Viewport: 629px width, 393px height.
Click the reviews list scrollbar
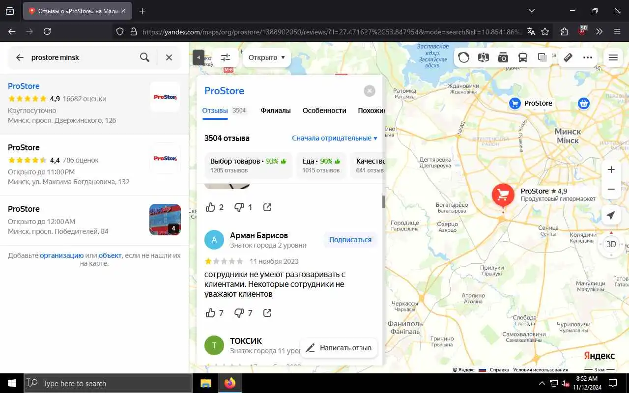click(x=384, y=202)
